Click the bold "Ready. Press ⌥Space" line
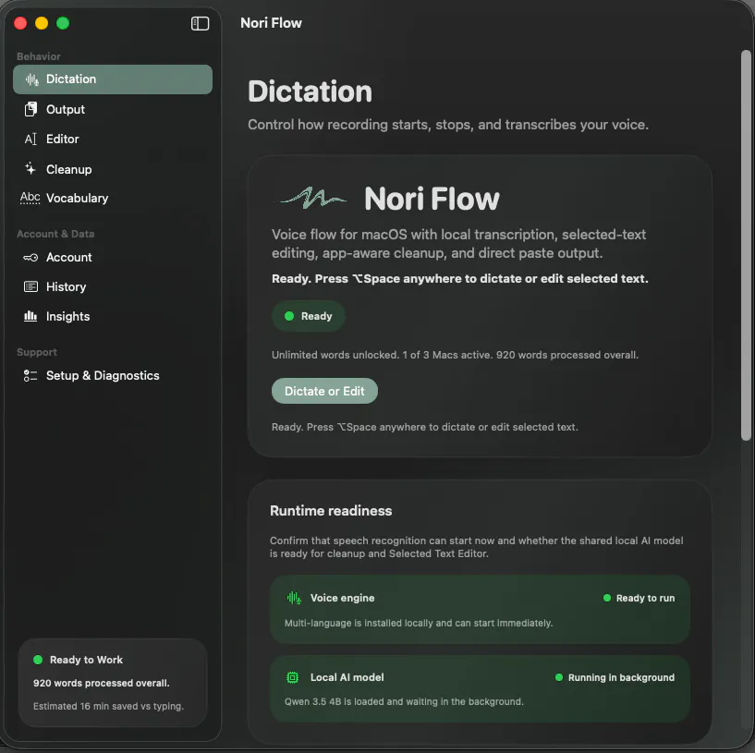This screenshot has width=755, height=753. pos(460,279)
